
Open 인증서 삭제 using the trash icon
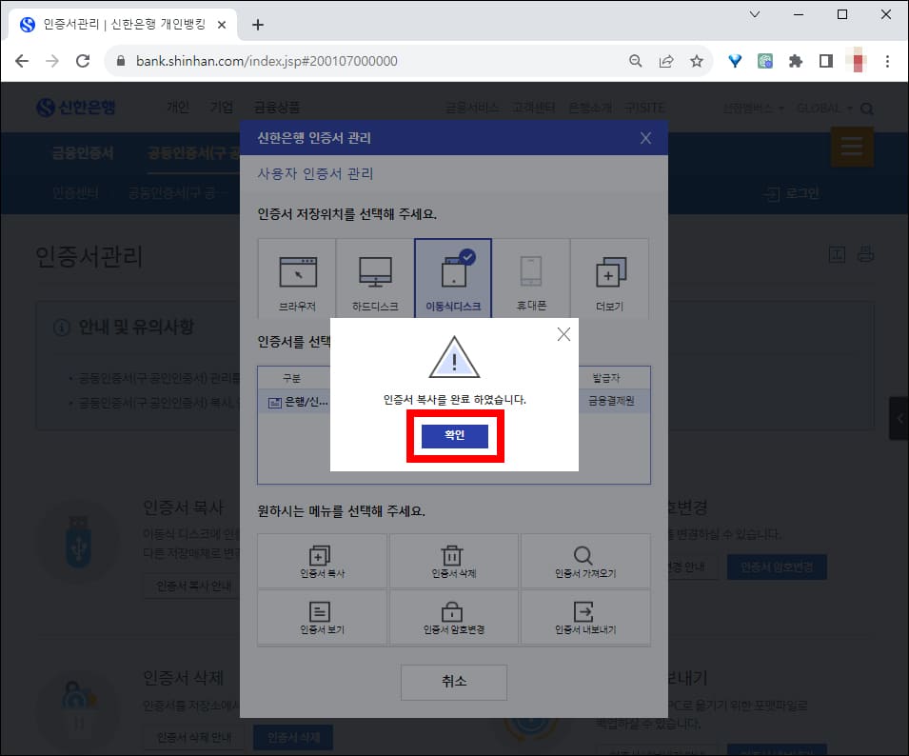(x=454, y=555)
